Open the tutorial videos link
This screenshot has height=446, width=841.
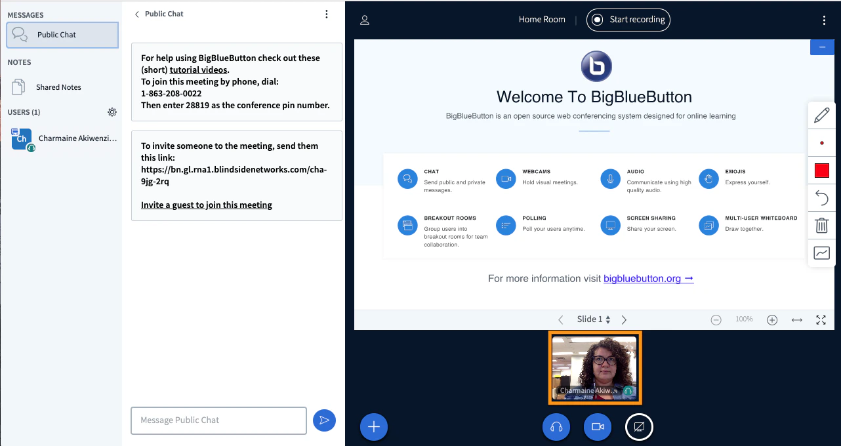tap(199, 70)
